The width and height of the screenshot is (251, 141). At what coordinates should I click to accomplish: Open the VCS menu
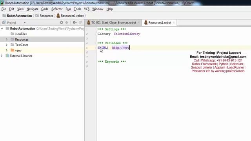pyautogui.click(x=87, y=9)
